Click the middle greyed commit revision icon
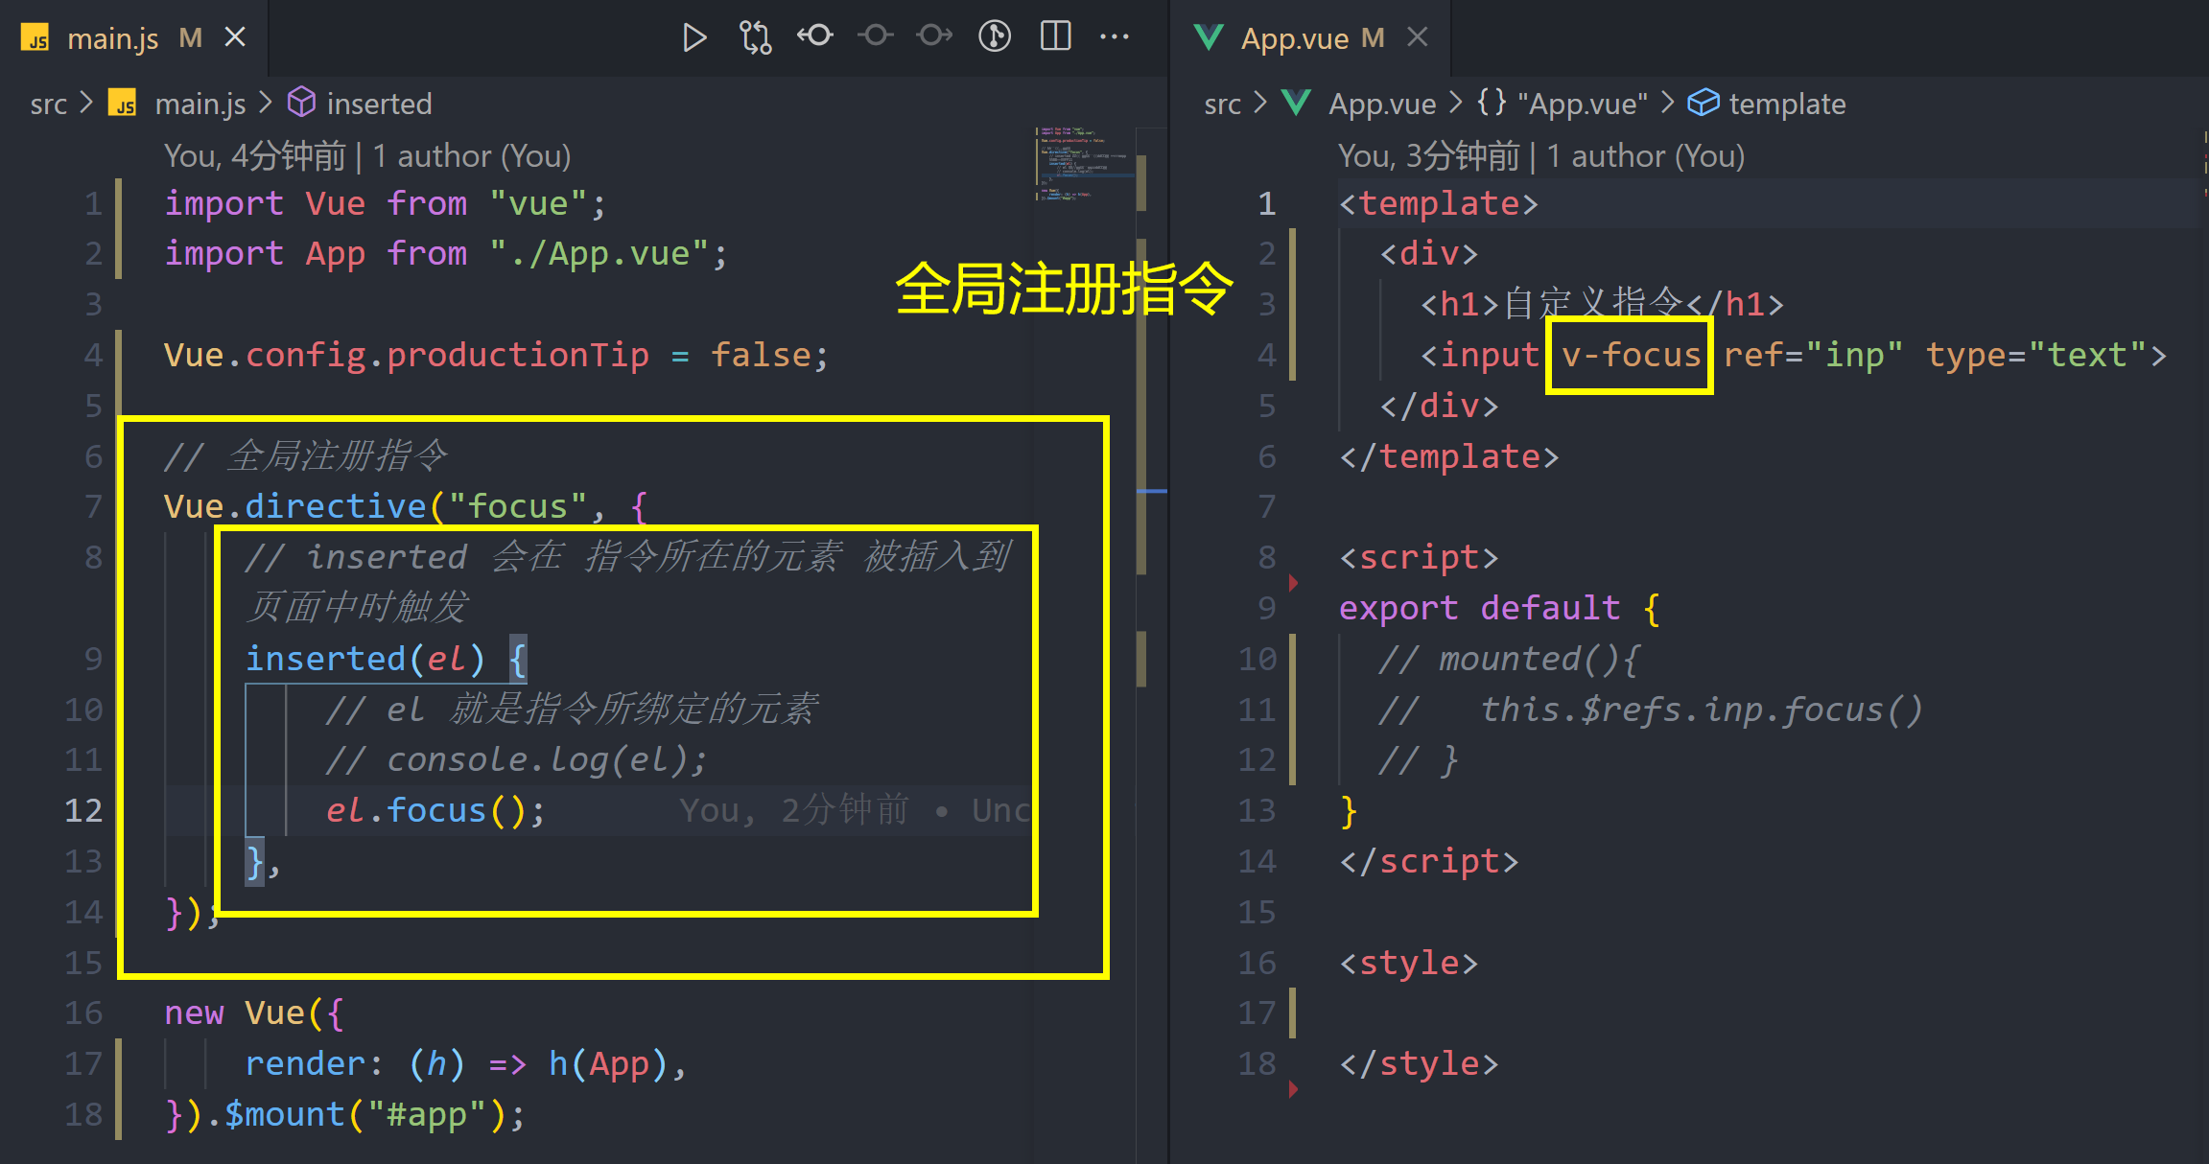 tap(875, 36)
